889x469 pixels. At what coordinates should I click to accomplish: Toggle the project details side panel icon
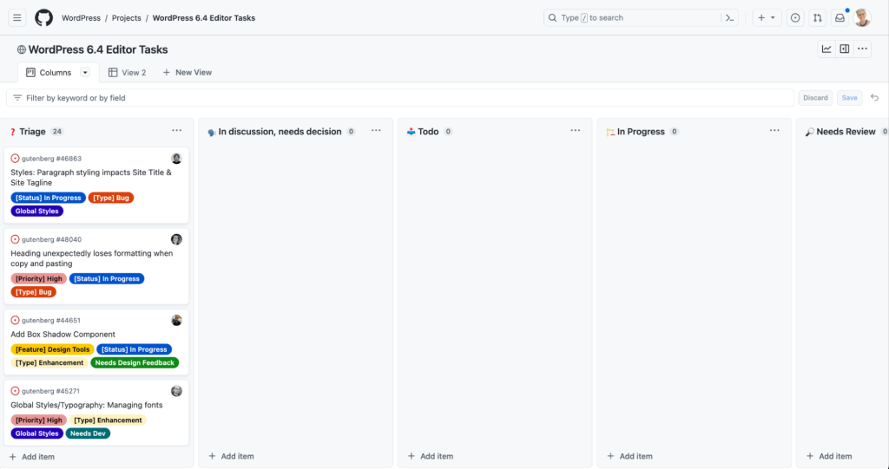pos(844,49)
